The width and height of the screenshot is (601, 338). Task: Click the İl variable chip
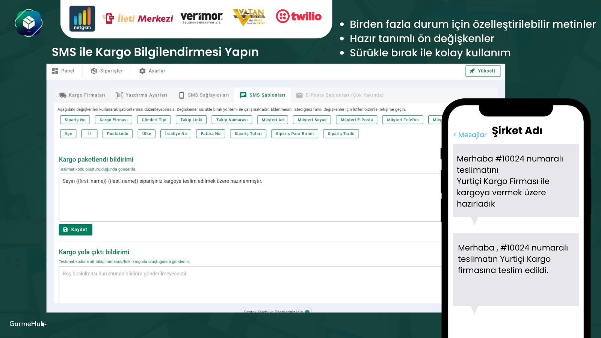[89, 134]
